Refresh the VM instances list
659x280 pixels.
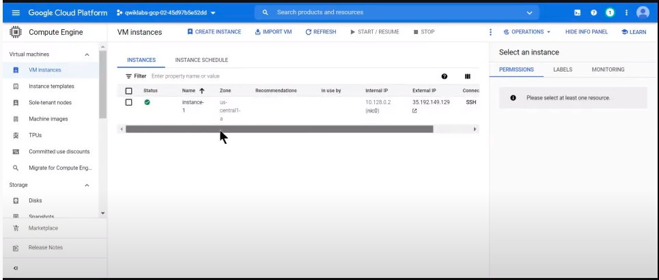[x=321, y=32]
